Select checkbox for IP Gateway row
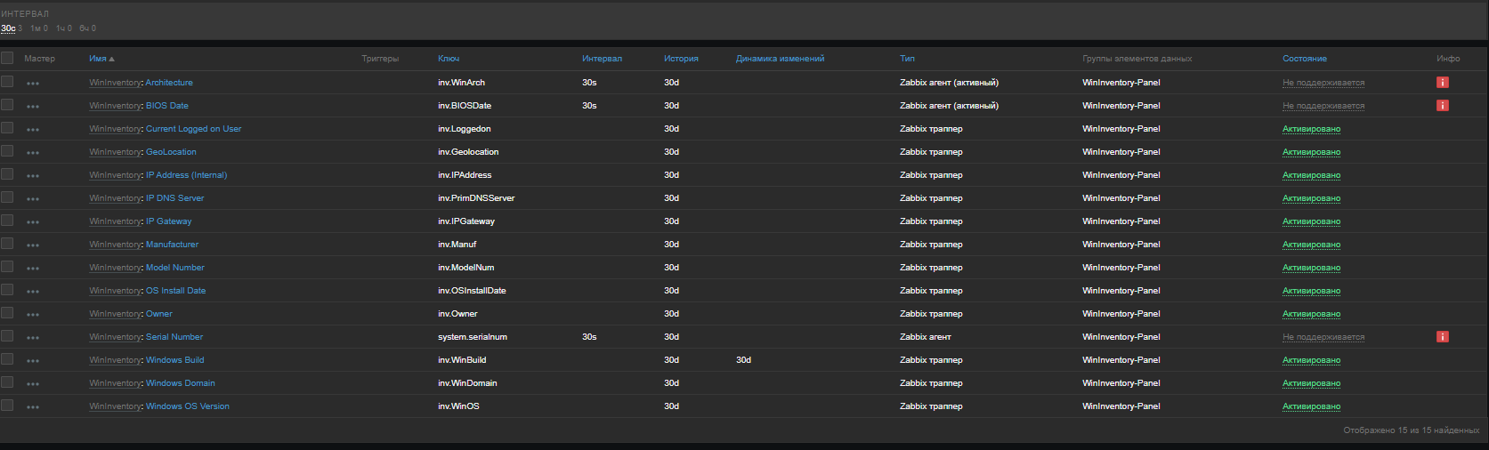Viewport: 1489px width, 450px height. tap(7, 221)
